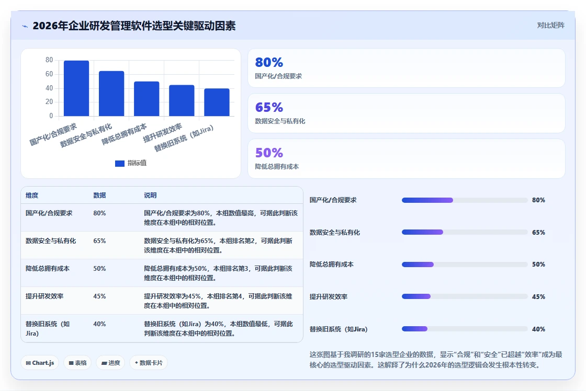Click the 数据 table column header
586x391 pixels.
99,195
